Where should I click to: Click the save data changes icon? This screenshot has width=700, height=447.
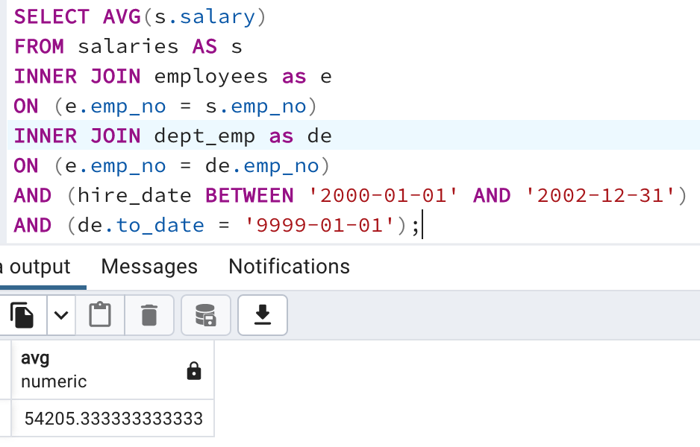click(207, 314)
